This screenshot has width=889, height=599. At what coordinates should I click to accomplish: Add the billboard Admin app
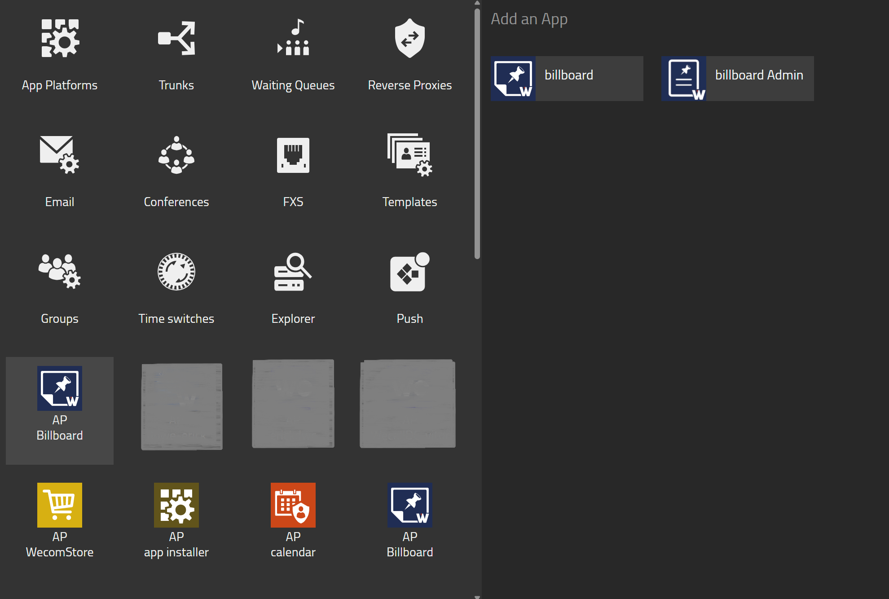pyautogui.click(x=737, y=79)
